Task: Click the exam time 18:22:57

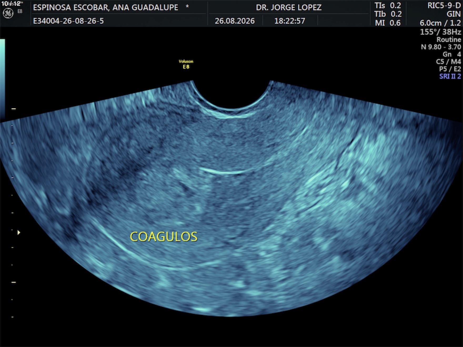Action: [x=290, y=21]
